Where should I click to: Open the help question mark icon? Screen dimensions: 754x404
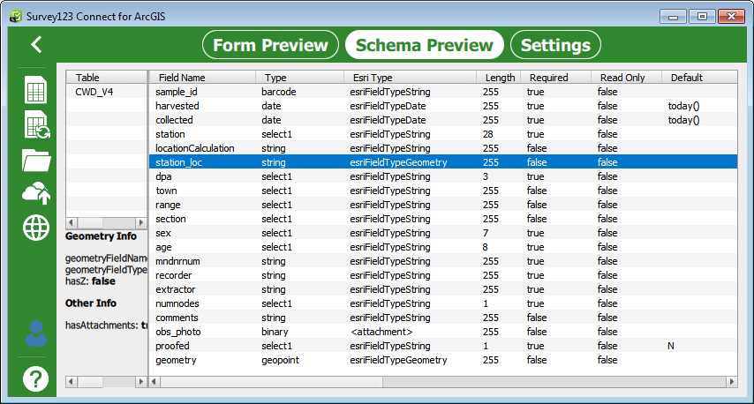tap(36, 379)
